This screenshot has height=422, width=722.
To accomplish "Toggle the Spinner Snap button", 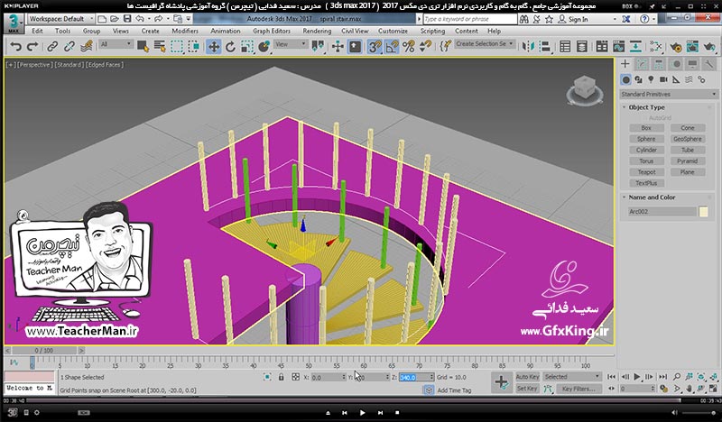I will pos(425,47).
